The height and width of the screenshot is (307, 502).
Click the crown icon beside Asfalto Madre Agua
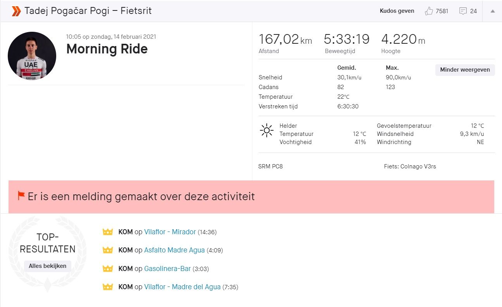[x=107, y=250]
